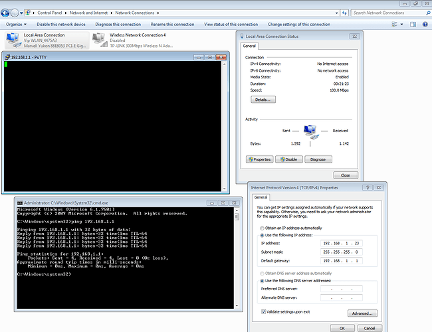This screenshot has width=432, height=332.
Task: Select Use the following IP address
Action: [x=262, y=235]
